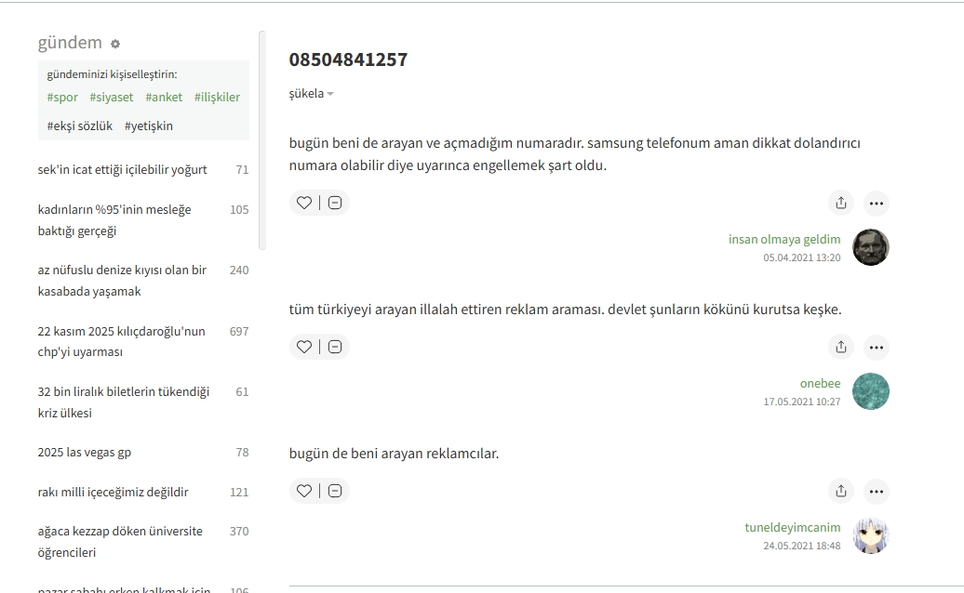964x593 pixels.
Task: Expand the şükela sort dropdown
Action: tap(311, 94)
